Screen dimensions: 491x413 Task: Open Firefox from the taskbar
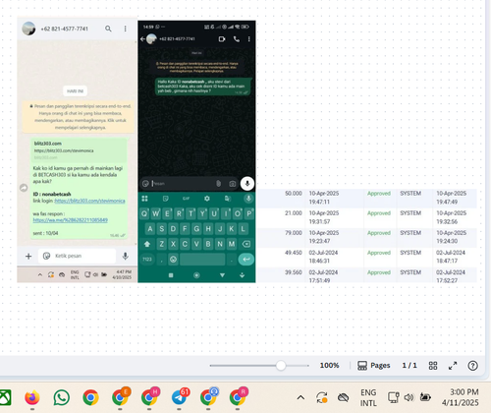point(32,397)
